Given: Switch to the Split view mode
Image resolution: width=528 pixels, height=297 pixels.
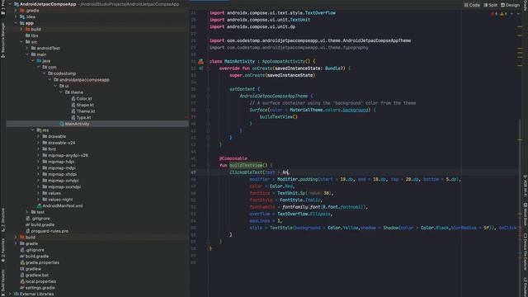Looking at the screenshot, I should pyautogui.click(x=490, y=5).
